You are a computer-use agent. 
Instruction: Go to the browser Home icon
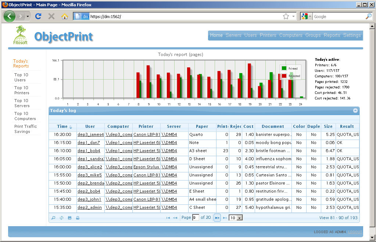pyautogui.click(x=65, y=16)
